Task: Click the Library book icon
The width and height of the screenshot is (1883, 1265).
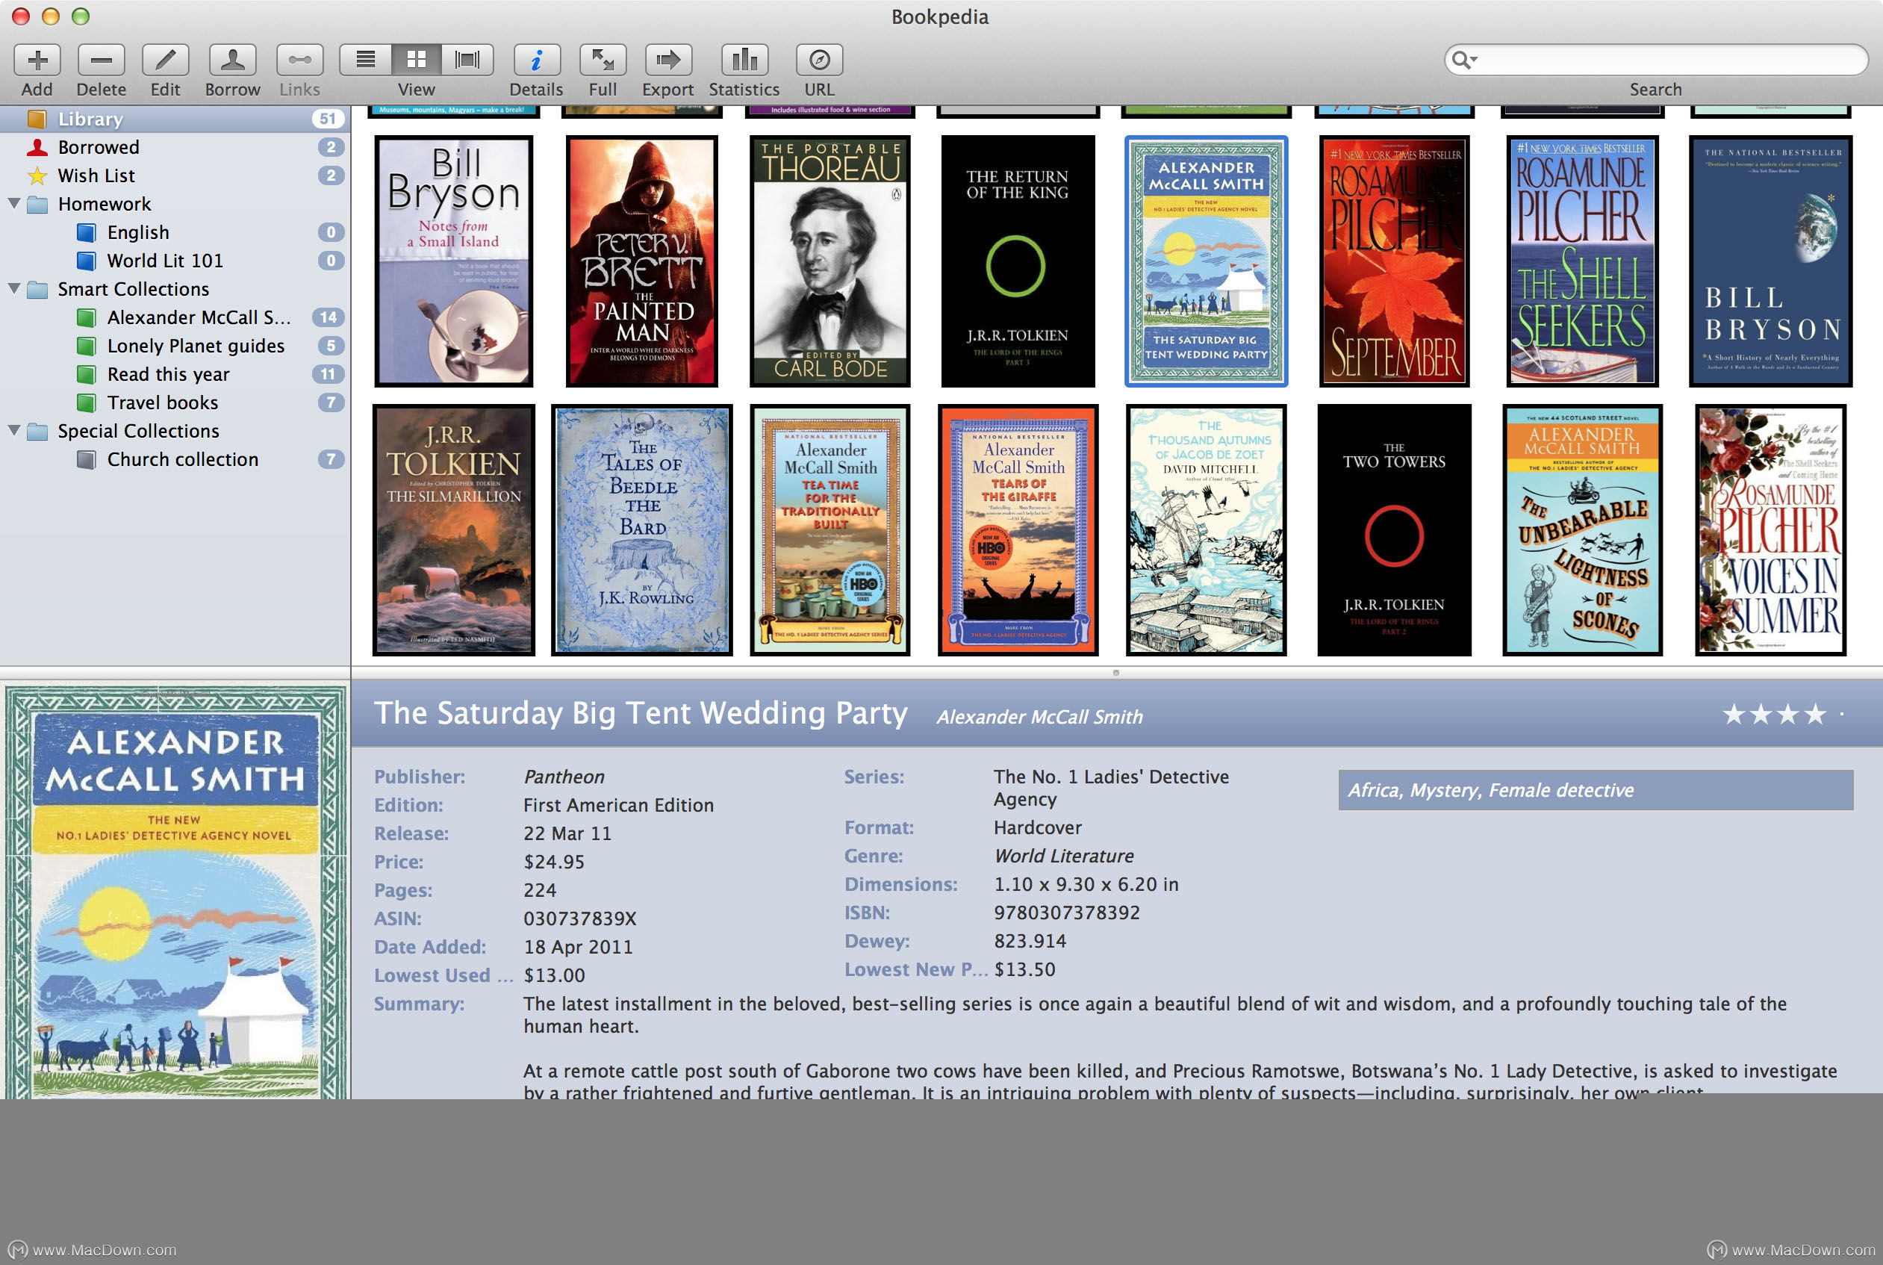Action: [x=37, y=119]
